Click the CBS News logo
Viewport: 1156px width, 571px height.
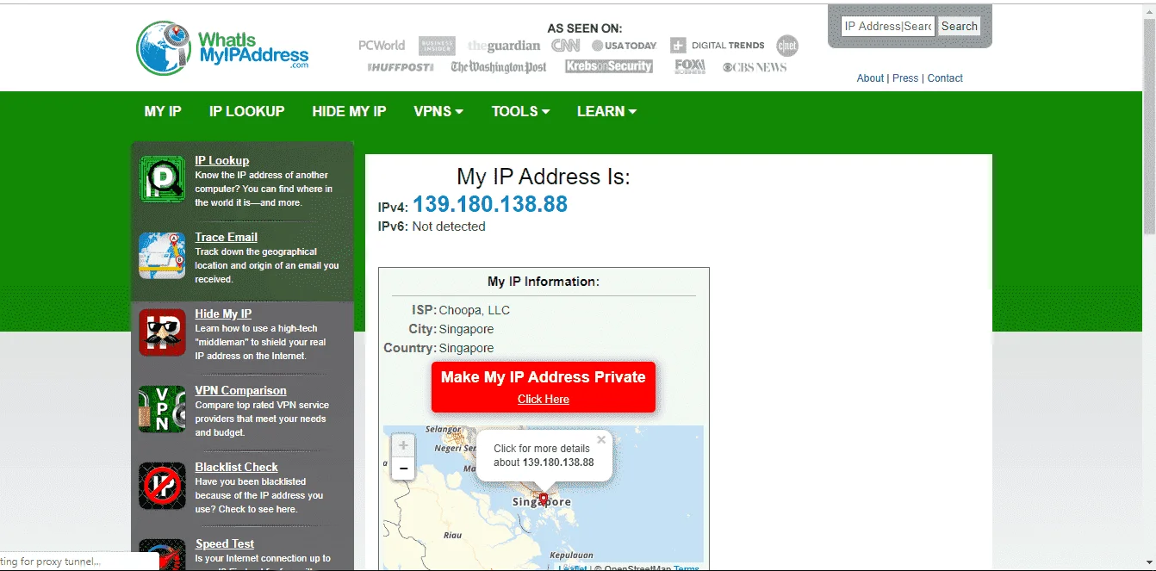[x=755, y=67]
